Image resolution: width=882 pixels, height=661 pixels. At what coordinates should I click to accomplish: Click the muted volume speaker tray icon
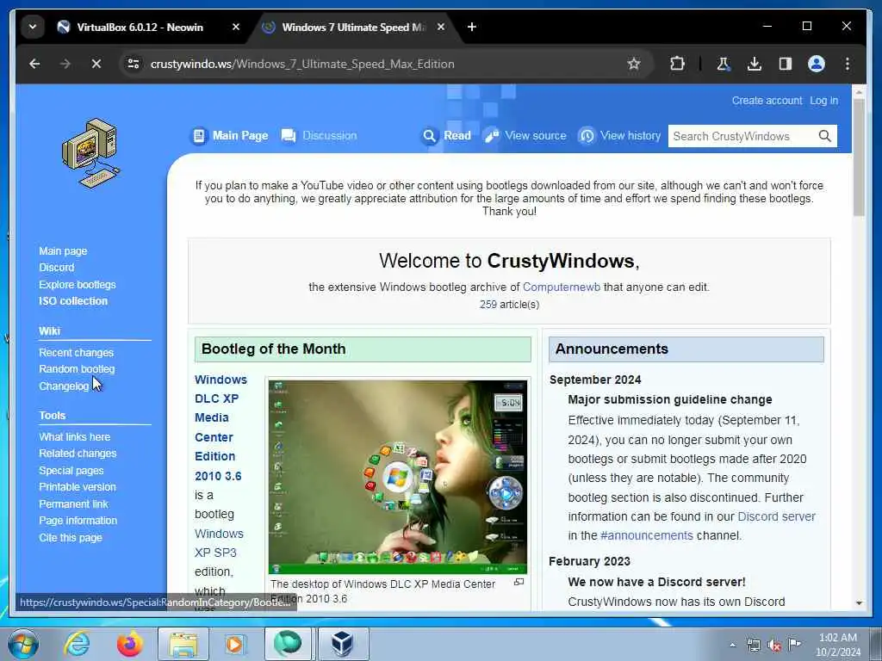pyautogui.click(x=774, y=645)
